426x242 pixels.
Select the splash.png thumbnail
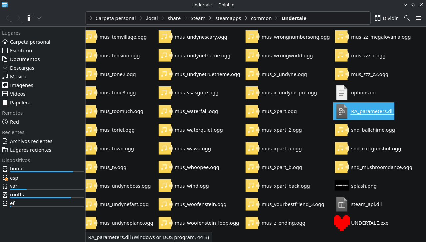point(342,186)
